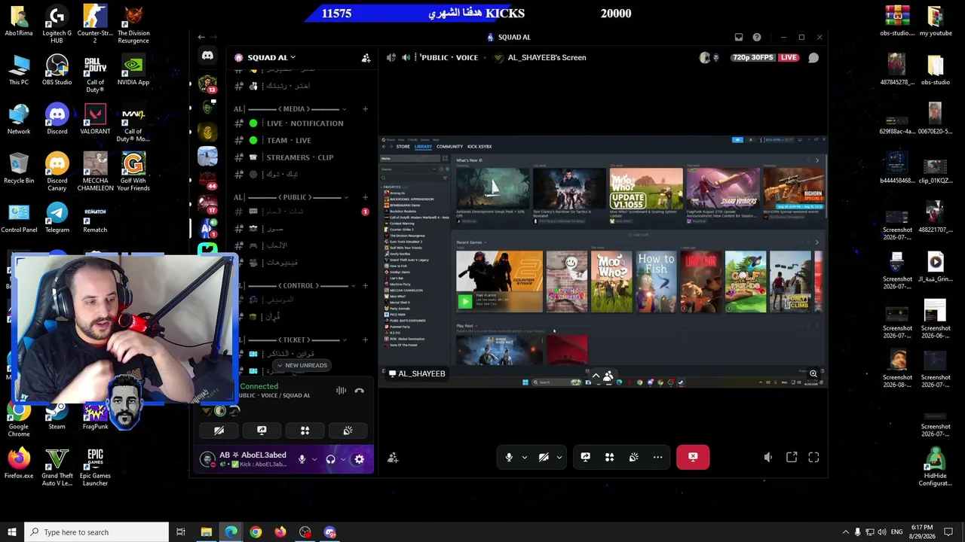965x542 pixels.
Task: Start an activity from the voice panel
Action: 305,431
